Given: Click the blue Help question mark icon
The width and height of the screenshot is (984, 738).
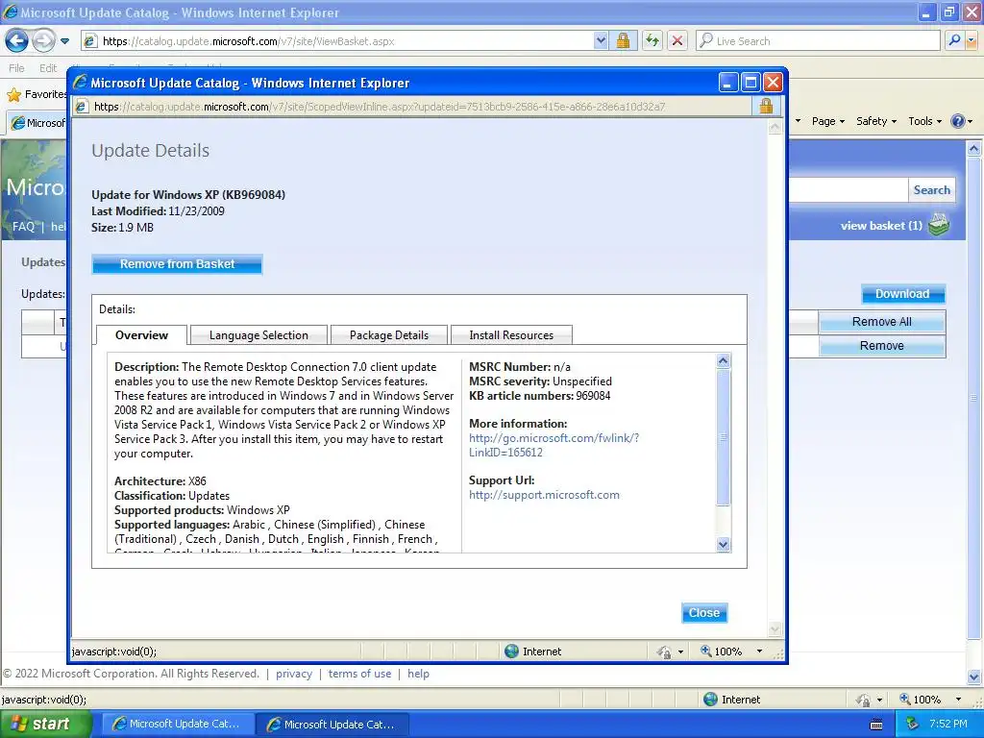Looking at the screenshot, I should pyautogui.click(x=958, y=121).
